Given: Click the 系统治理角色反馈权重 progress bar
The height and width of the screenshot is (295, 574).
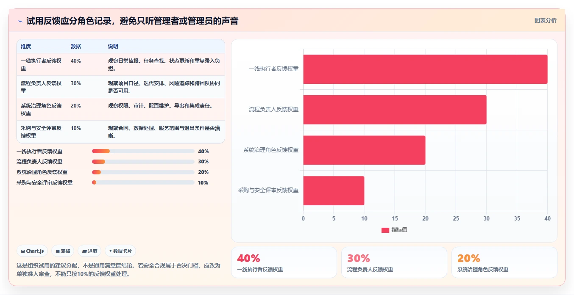Looking at the screenshot, I should coord(143,172).
